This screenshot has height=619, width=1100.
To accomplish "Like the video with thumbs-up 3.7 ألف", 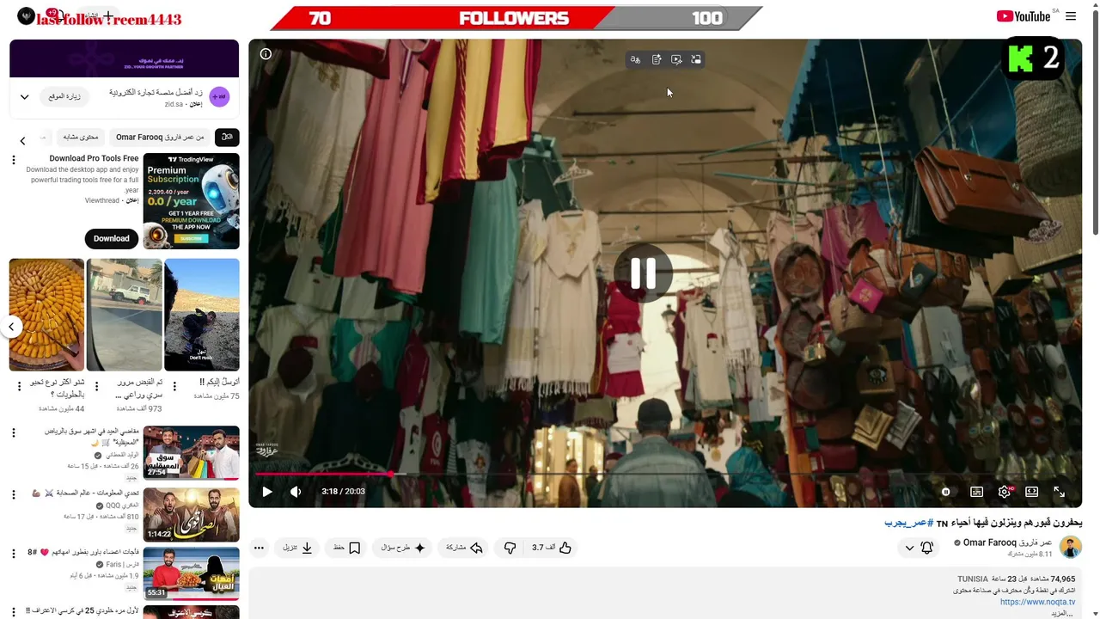I will coord(552,548).
